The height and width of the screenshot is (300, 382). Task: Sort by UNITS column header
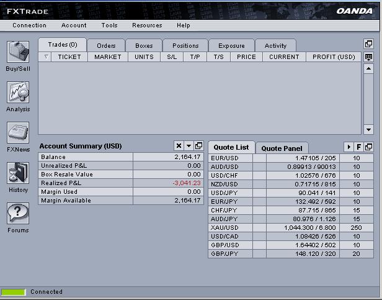(144, 57)
